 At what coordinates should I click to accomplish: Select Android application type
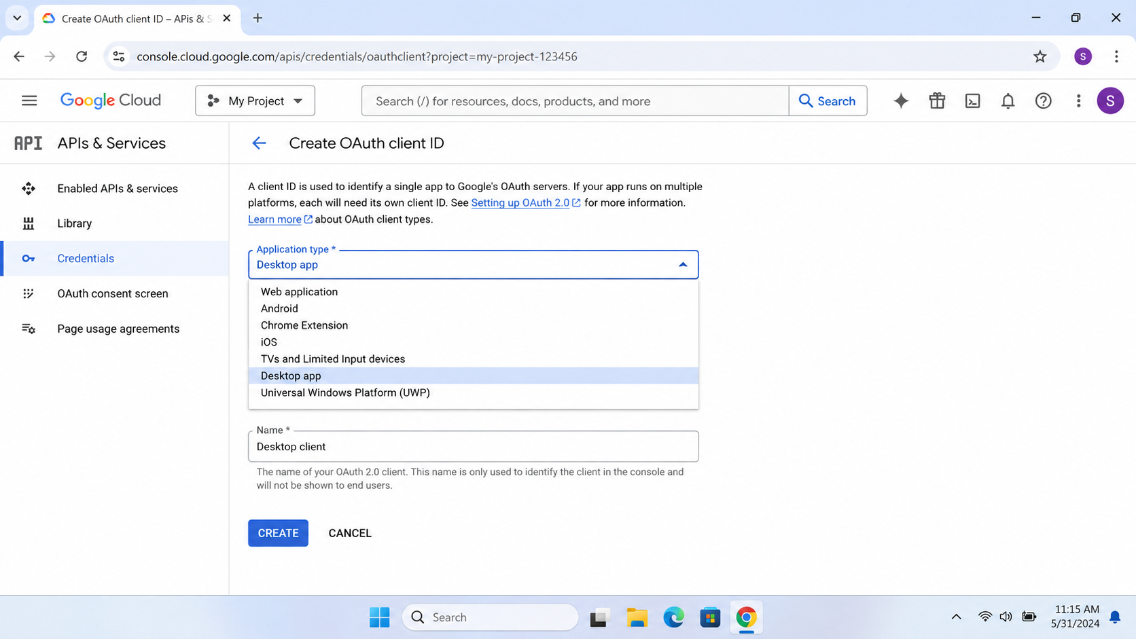pyautogui.click(x=473, y=308)
